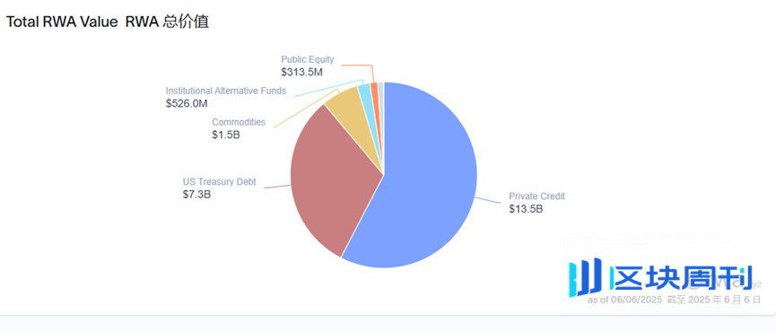The image size is (776, 331).
Task: Click the $13.5B value text
Action: [x=526, y=209]
